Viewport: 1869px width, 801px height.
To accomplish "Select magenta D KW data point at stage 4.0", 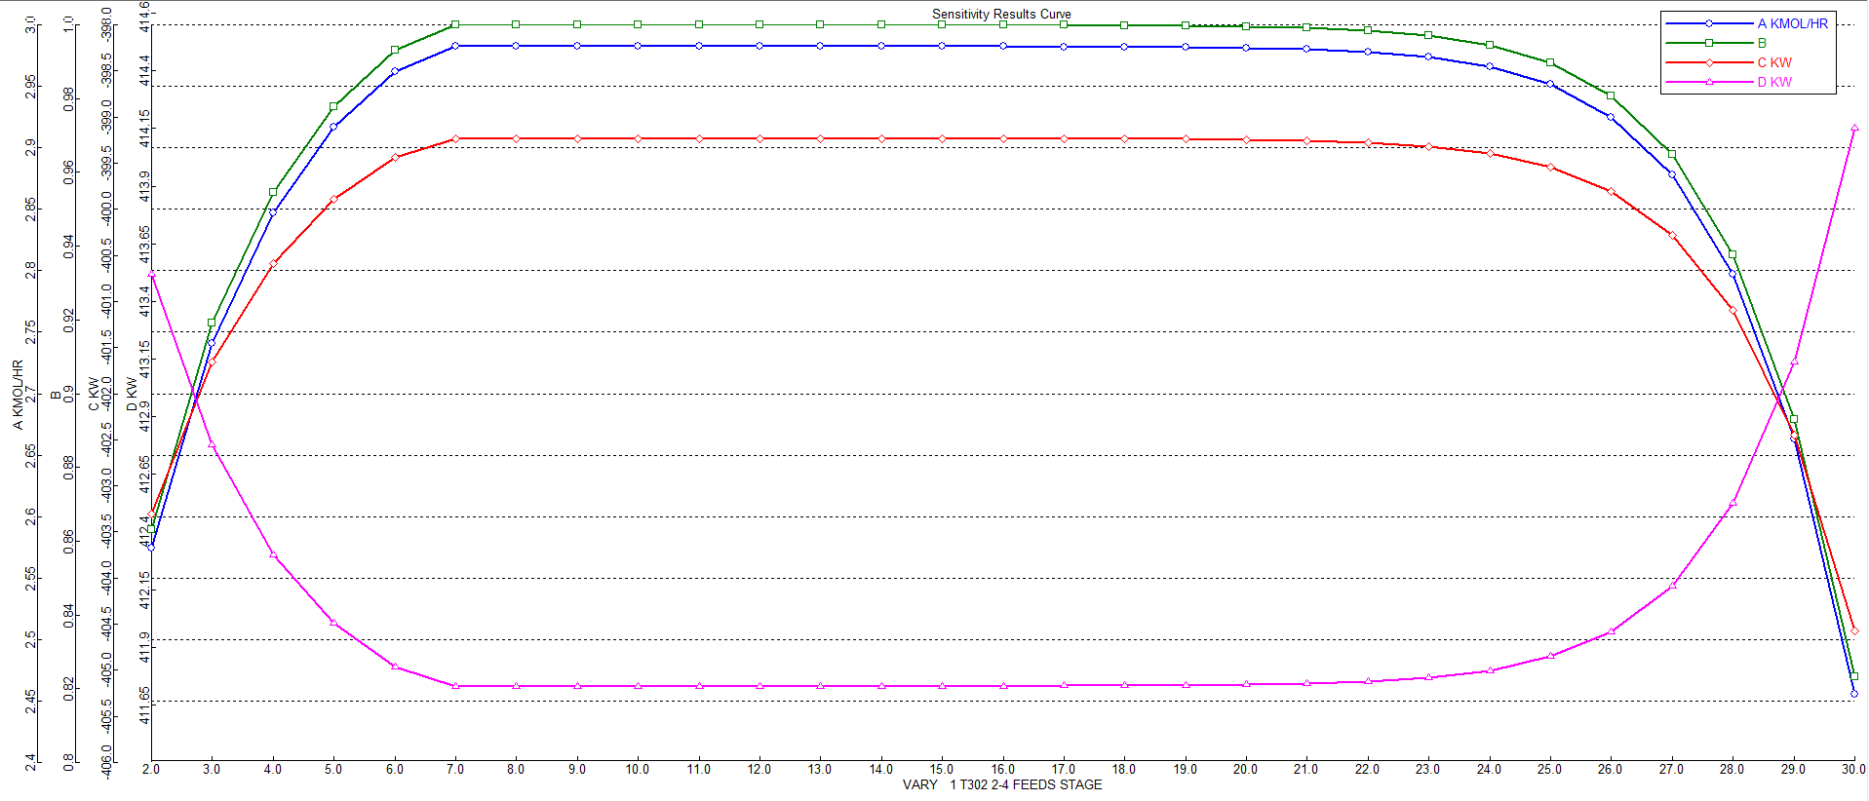I will tap(273, 554).
